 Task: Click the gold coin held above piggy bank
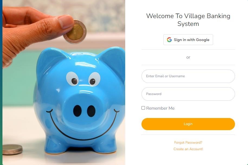pos(75,32)
